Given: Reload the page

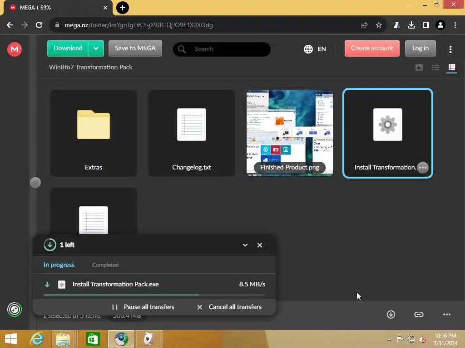Looking at the screenshot, I should (x=39, y=25).
